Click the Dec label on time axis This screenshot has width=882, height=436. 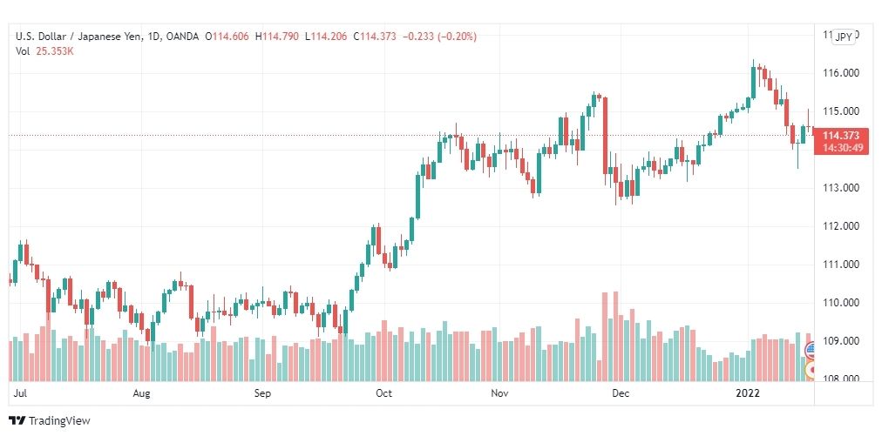point(621,393)
